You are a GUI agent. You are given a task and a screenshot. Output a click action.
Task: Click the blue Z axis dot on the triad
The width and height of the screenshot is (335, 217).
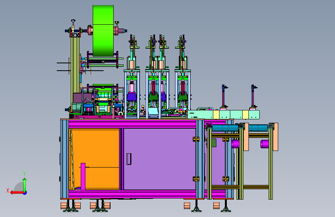[x=25, y=193]
